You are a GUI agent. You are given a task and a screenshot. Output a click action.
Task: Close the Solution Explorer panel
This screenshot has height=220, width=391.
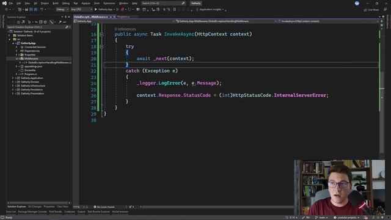(x=69, y=17)
